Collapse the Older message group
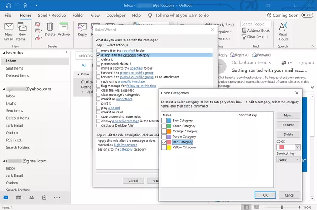The width and height of the screenshot is (317, 210). [x=79, y=74]
